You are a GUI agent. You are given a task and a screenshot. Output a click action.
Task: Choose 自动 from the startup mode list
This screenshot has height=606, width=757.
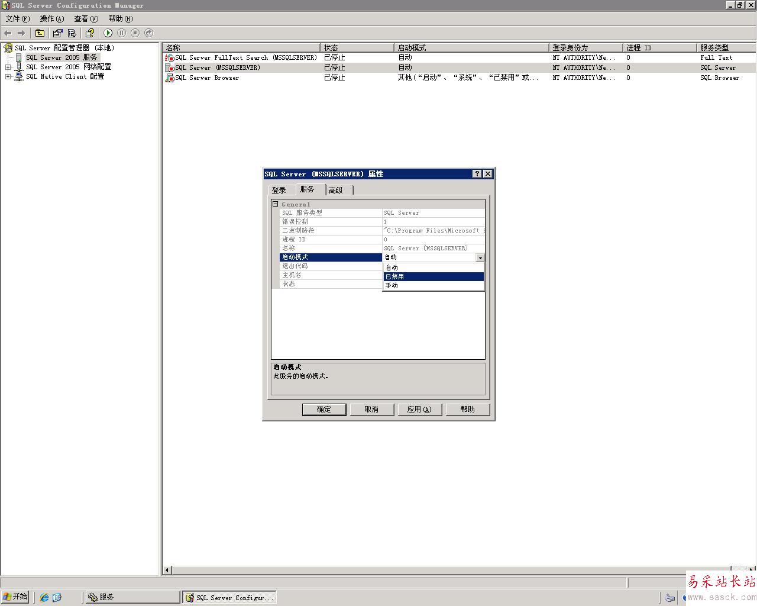pos(434,267)
